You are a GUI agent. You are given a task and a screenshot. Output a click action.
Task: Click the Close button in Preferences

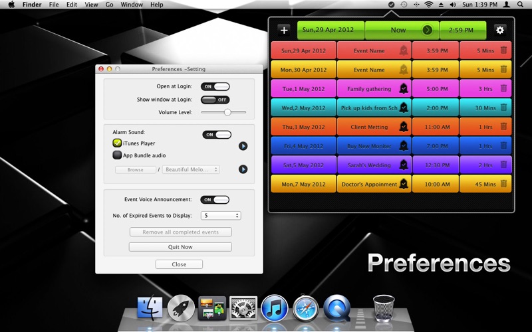(179, 264)
